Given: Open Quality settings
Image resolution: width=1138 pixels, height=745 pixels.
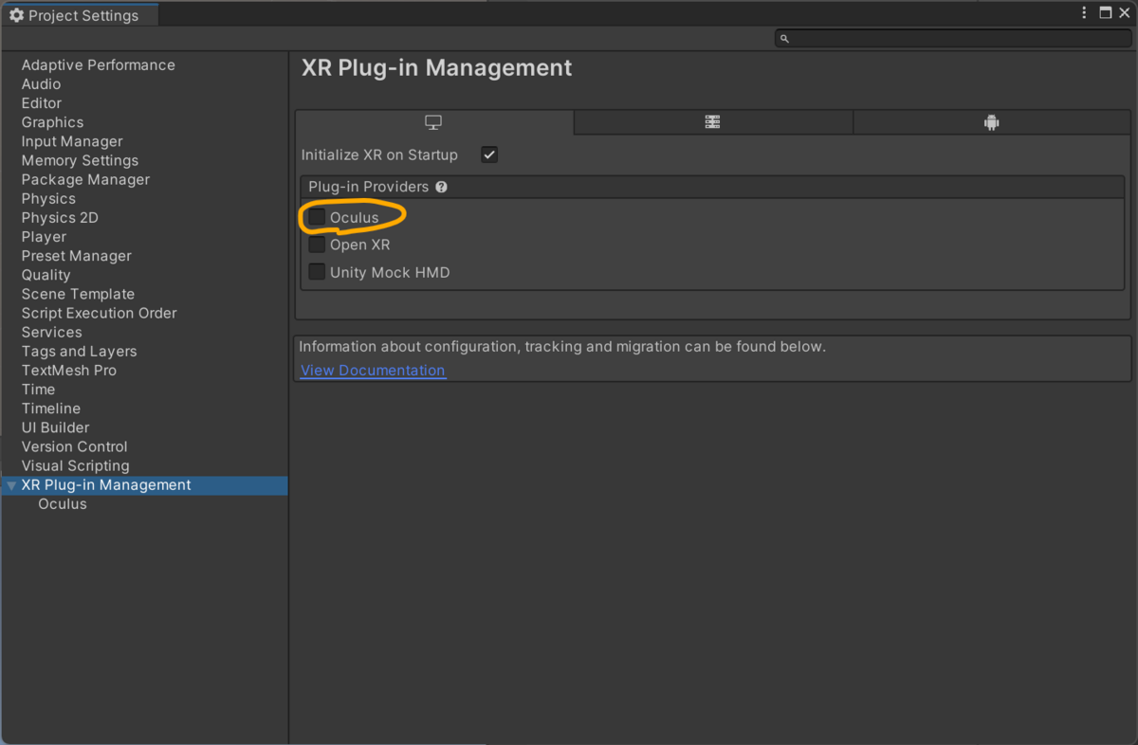Looking at the screenshot, I should [x=46, y=275].
